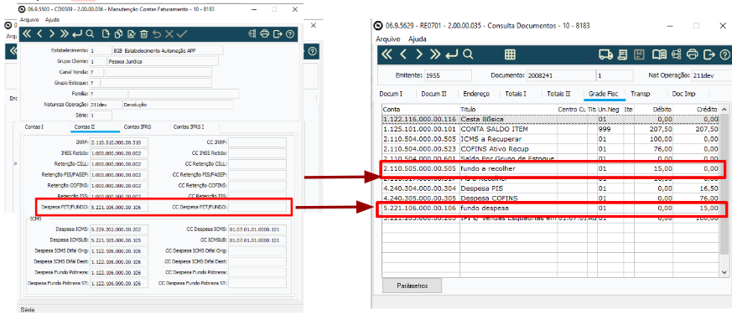732x314 pixels.
Task: Jump to last record in Manutenção Contas window
Action: (65, 33)
